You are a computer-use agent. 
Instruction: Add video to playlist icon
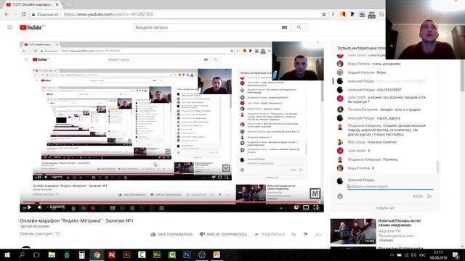294,234
